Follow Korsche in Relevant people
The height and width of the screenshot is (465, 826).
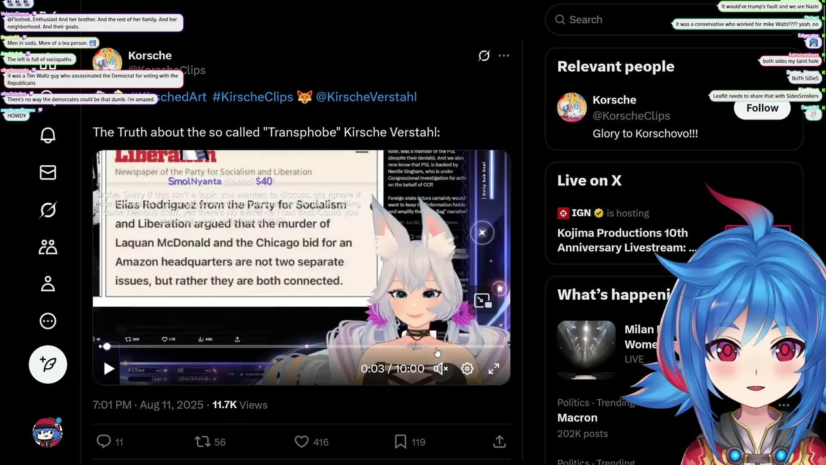click(x=762, y=108)
